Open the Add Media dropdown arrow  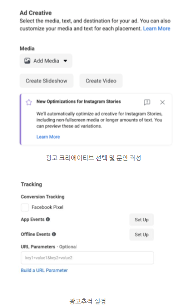pyautogui.click(x=65, y=61)
